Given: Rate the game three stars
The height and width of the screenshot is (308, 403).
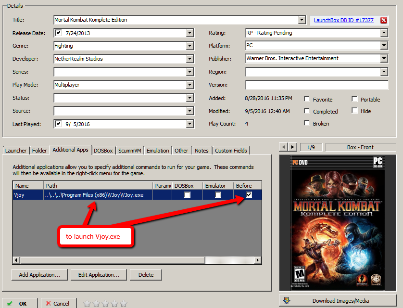Looking at the screenshot, I should coord(105,304).
